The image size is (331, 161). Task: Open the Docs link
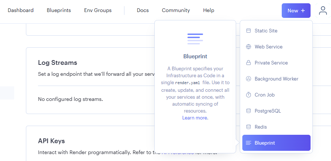(143, 10)
